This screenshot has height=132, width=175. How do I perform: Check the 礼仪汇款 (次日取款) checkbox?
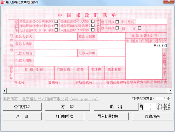(93, 25)
